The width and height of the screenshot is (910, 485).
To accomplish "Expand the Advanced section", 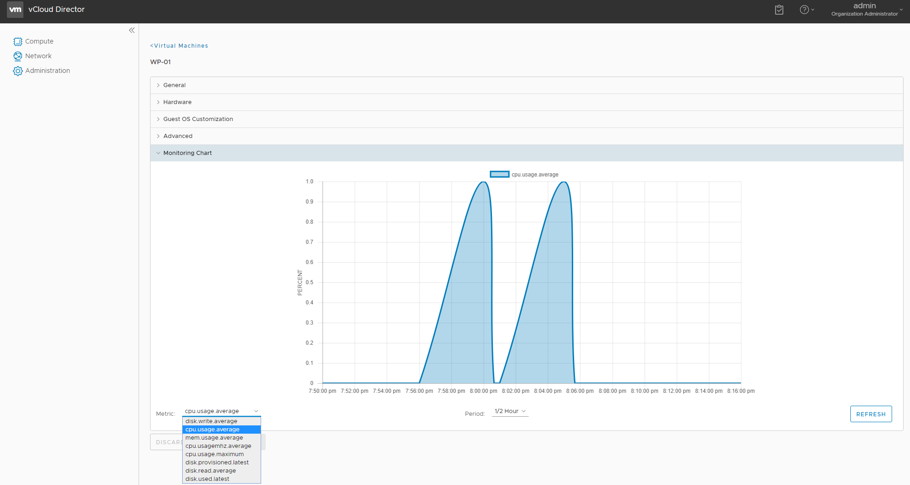I will [526, 136].
